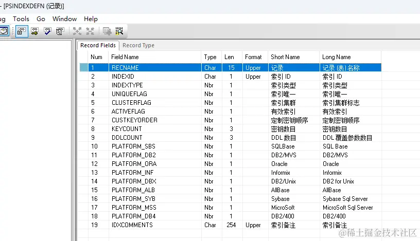Select the IDXCOMMENTS field

click(x=132, y=225)
